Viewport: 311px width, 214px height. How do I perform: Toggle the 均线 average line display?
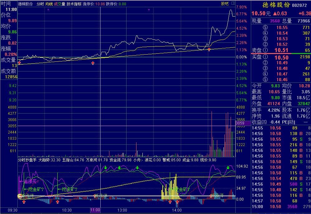coord(49,4)
